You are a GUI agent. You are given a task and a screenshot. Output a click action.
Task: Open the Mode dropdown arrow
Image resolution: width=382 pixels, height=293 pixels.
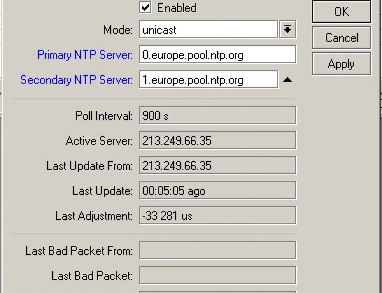[x=287, y=29]
